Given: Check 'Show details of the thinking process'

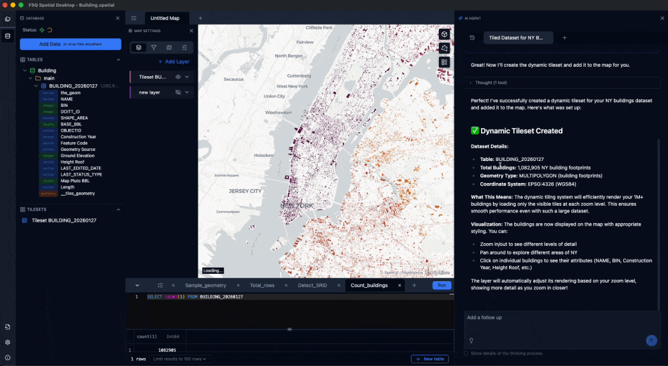Looking at the screenshot, I should coord(466,353).
